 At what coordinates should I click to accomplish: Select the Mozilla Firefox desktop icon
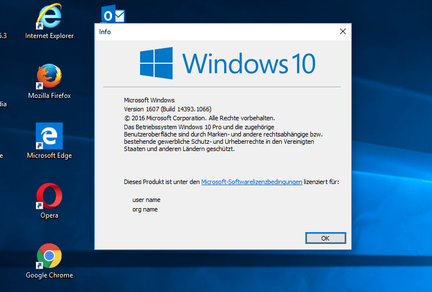click(49, 78)
